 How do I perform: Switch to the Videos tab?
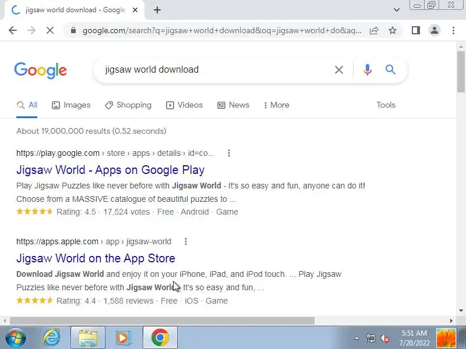point(184,105)
